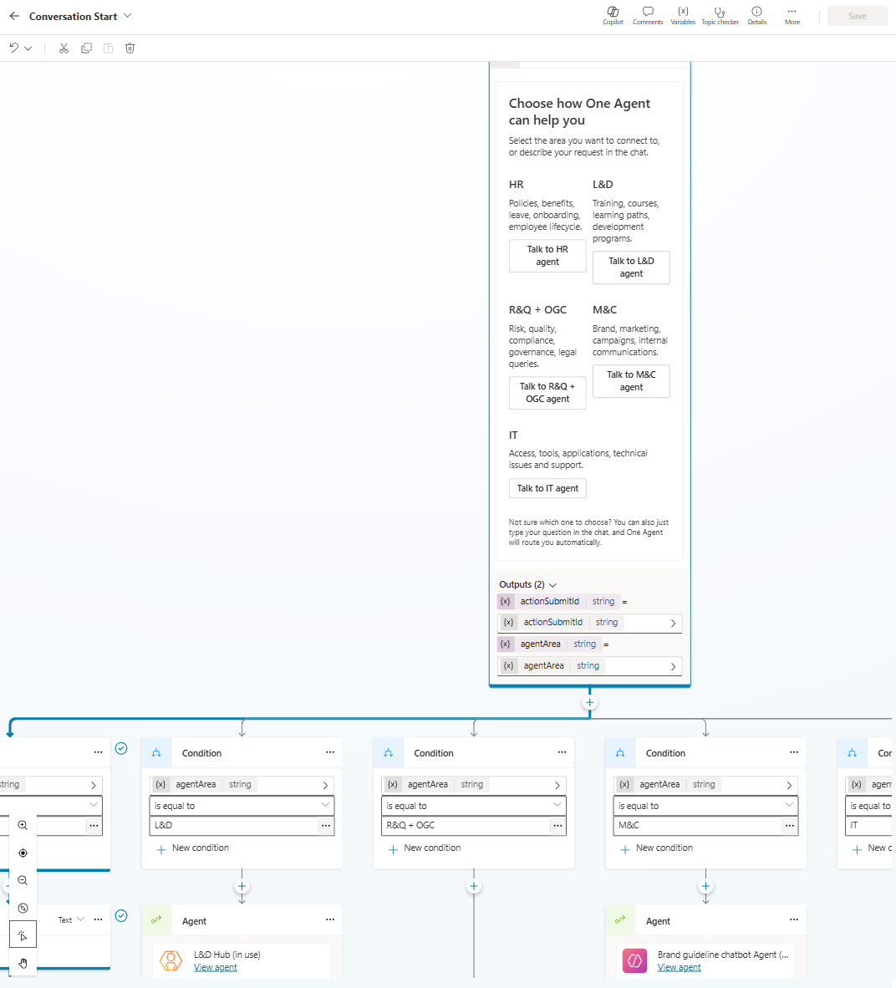Open the comparison operator dropdown showing 'is equal to'
This screenshot has width=896, height=988.
(x=242, y=805)
